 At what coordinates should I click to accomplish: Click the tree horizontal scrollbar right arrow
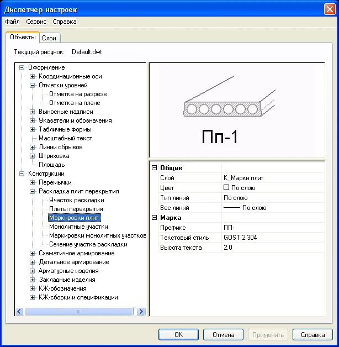click(x=141, y=312)
